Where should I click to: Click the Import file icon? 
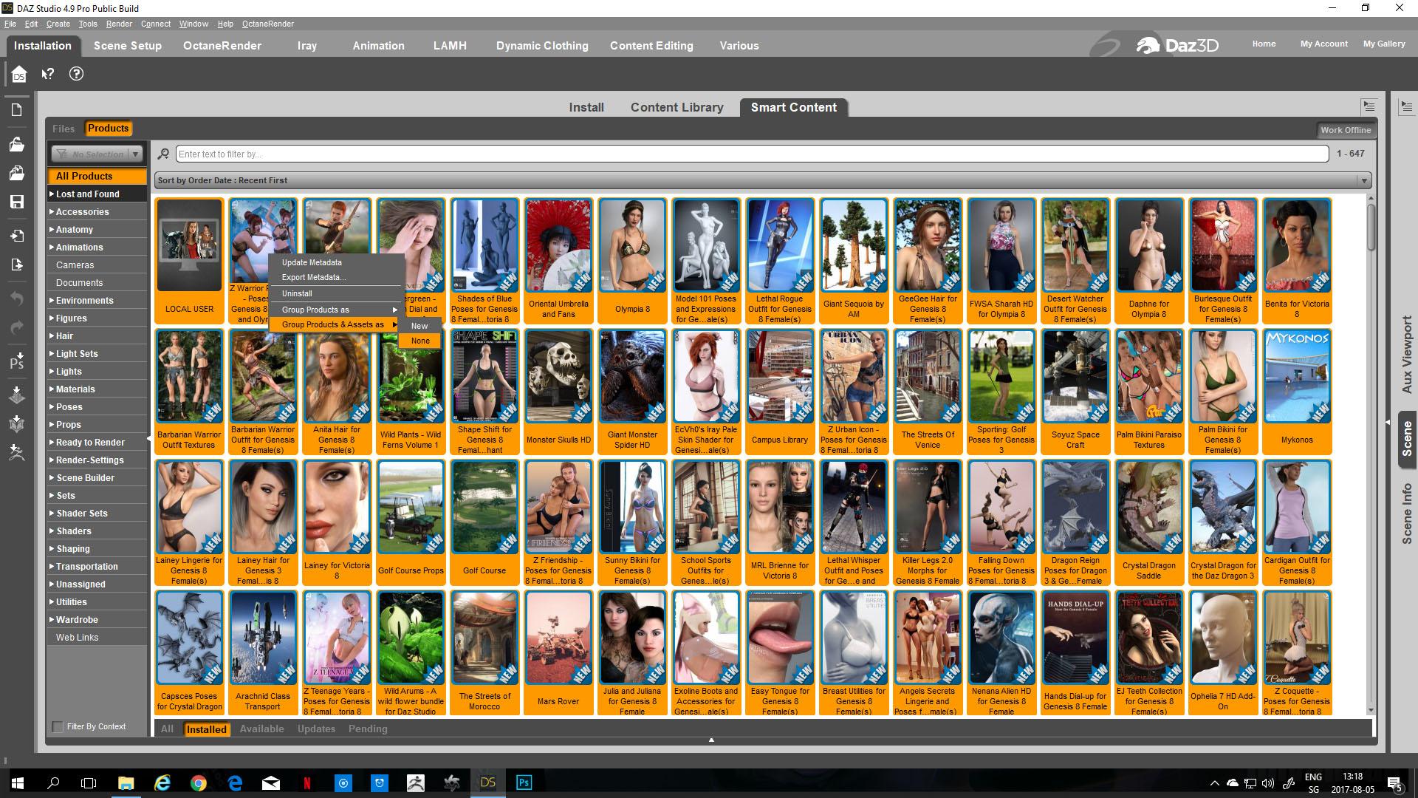[16, 236]
